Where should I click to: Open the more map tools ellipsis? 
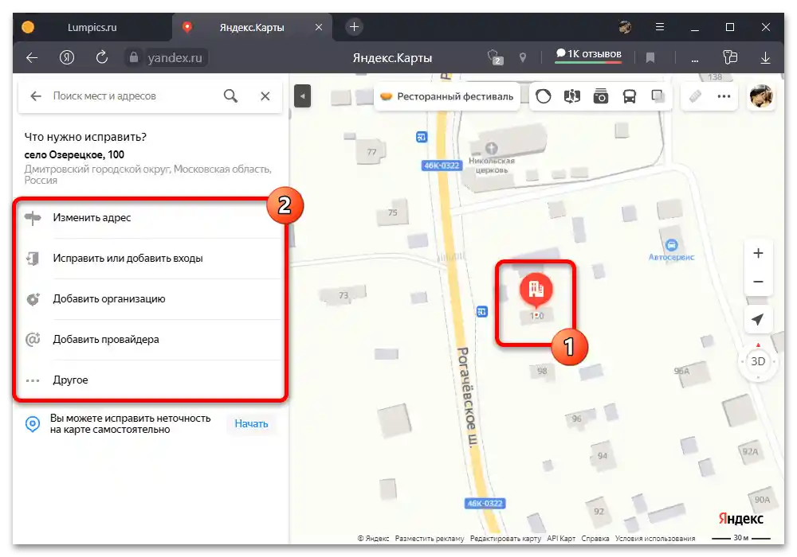click(x=724, y=95)
